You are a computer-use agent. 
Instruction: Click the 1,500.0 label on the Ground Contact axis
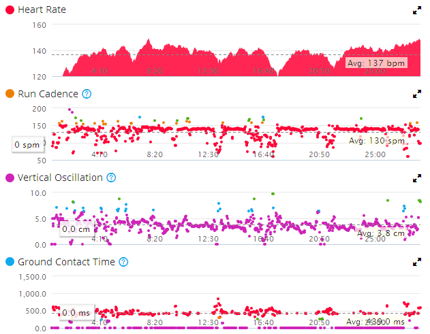tap(32, 277)
